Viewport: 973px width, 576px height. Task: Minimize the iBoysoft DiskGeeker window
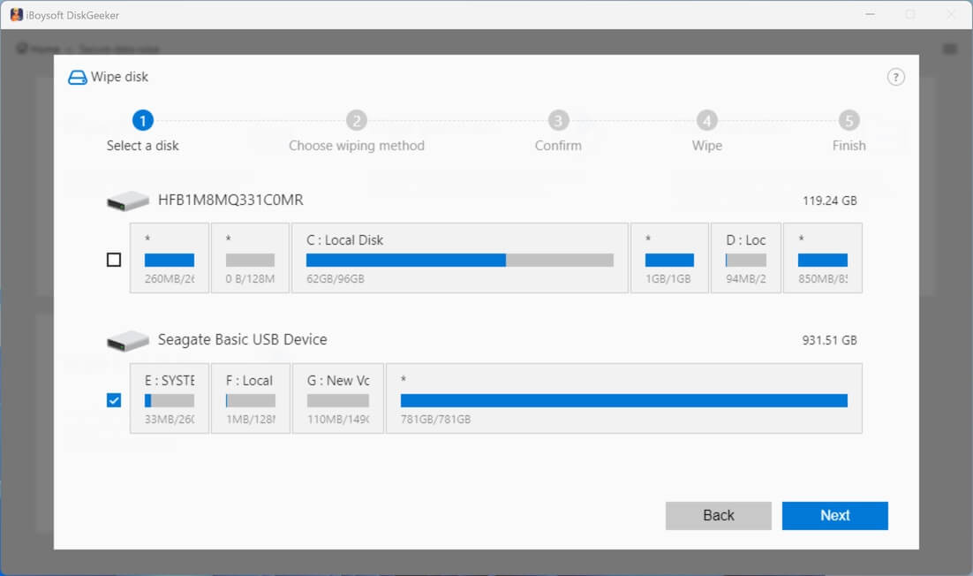pyautogui.click(x=870, y=14)
